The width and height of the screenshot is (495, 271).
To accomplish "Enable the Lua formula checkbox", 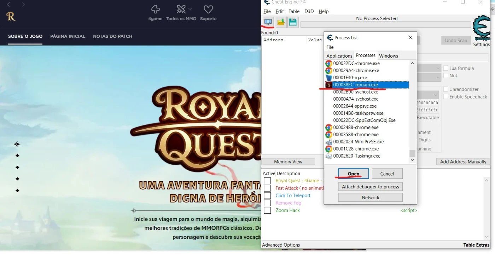I will tap(446, 68).
